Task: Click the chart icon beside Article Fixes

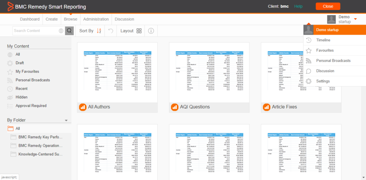Action: click(x=267, y=107)
